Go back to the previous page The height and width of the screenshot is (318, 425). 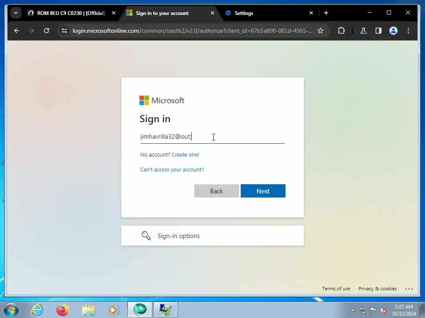tap(17, 31)
